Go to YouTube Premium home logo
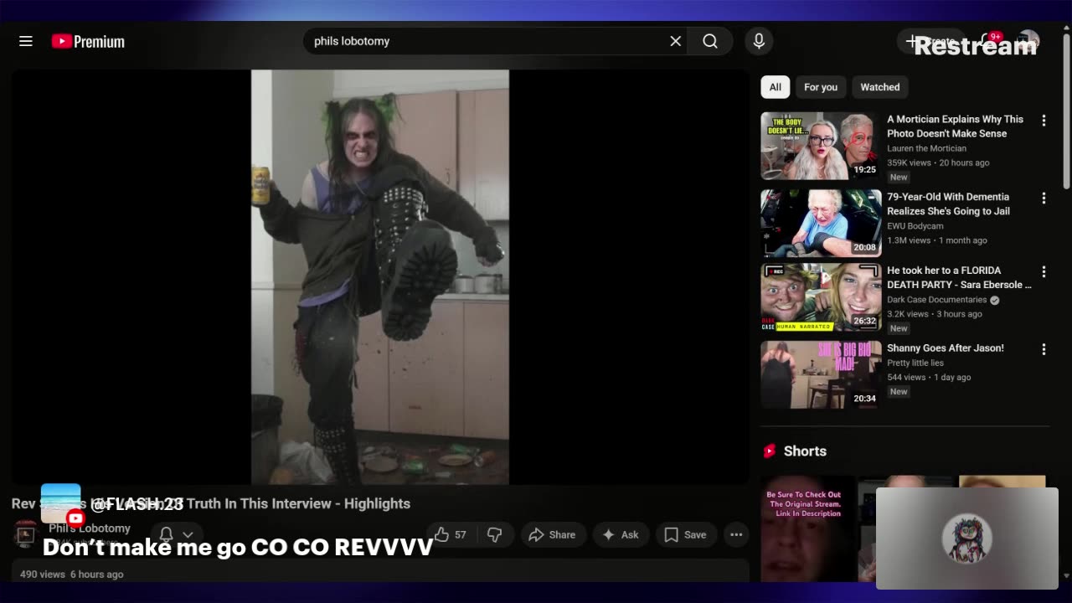Image resolution: width=1072 pixels, height=603 pixels. pyautogui.click(x=88, y=41)
